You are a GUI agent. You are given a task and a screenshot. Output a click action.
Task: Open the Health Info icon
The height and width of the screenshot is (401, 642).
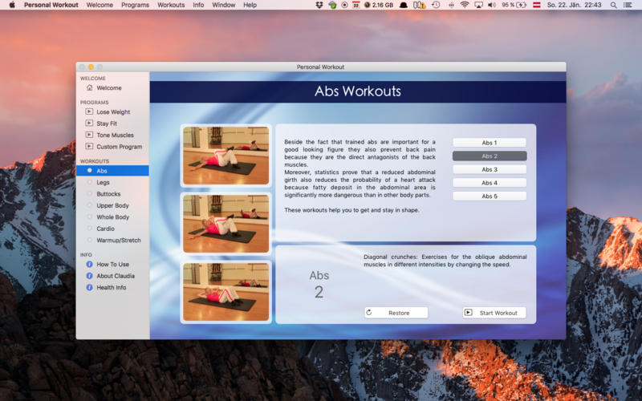(89, 287)
